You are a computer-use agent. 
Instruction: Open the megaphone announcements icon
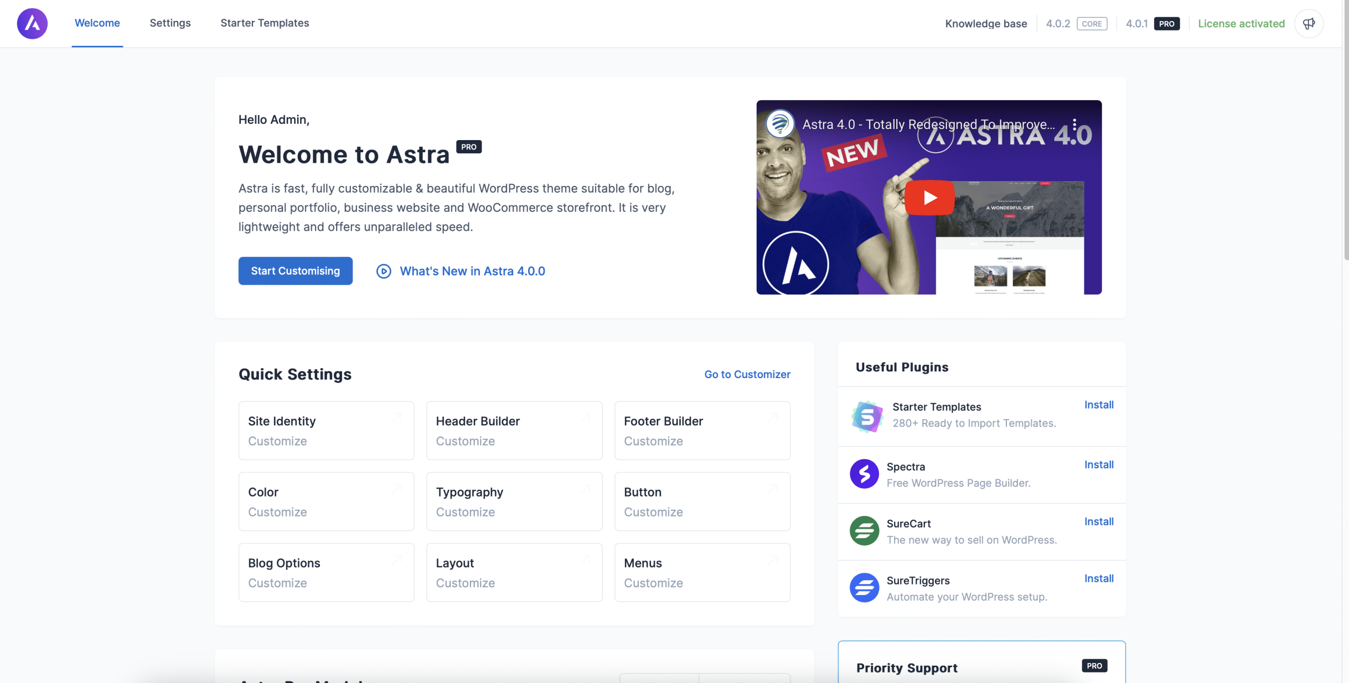pos(1308,23)
